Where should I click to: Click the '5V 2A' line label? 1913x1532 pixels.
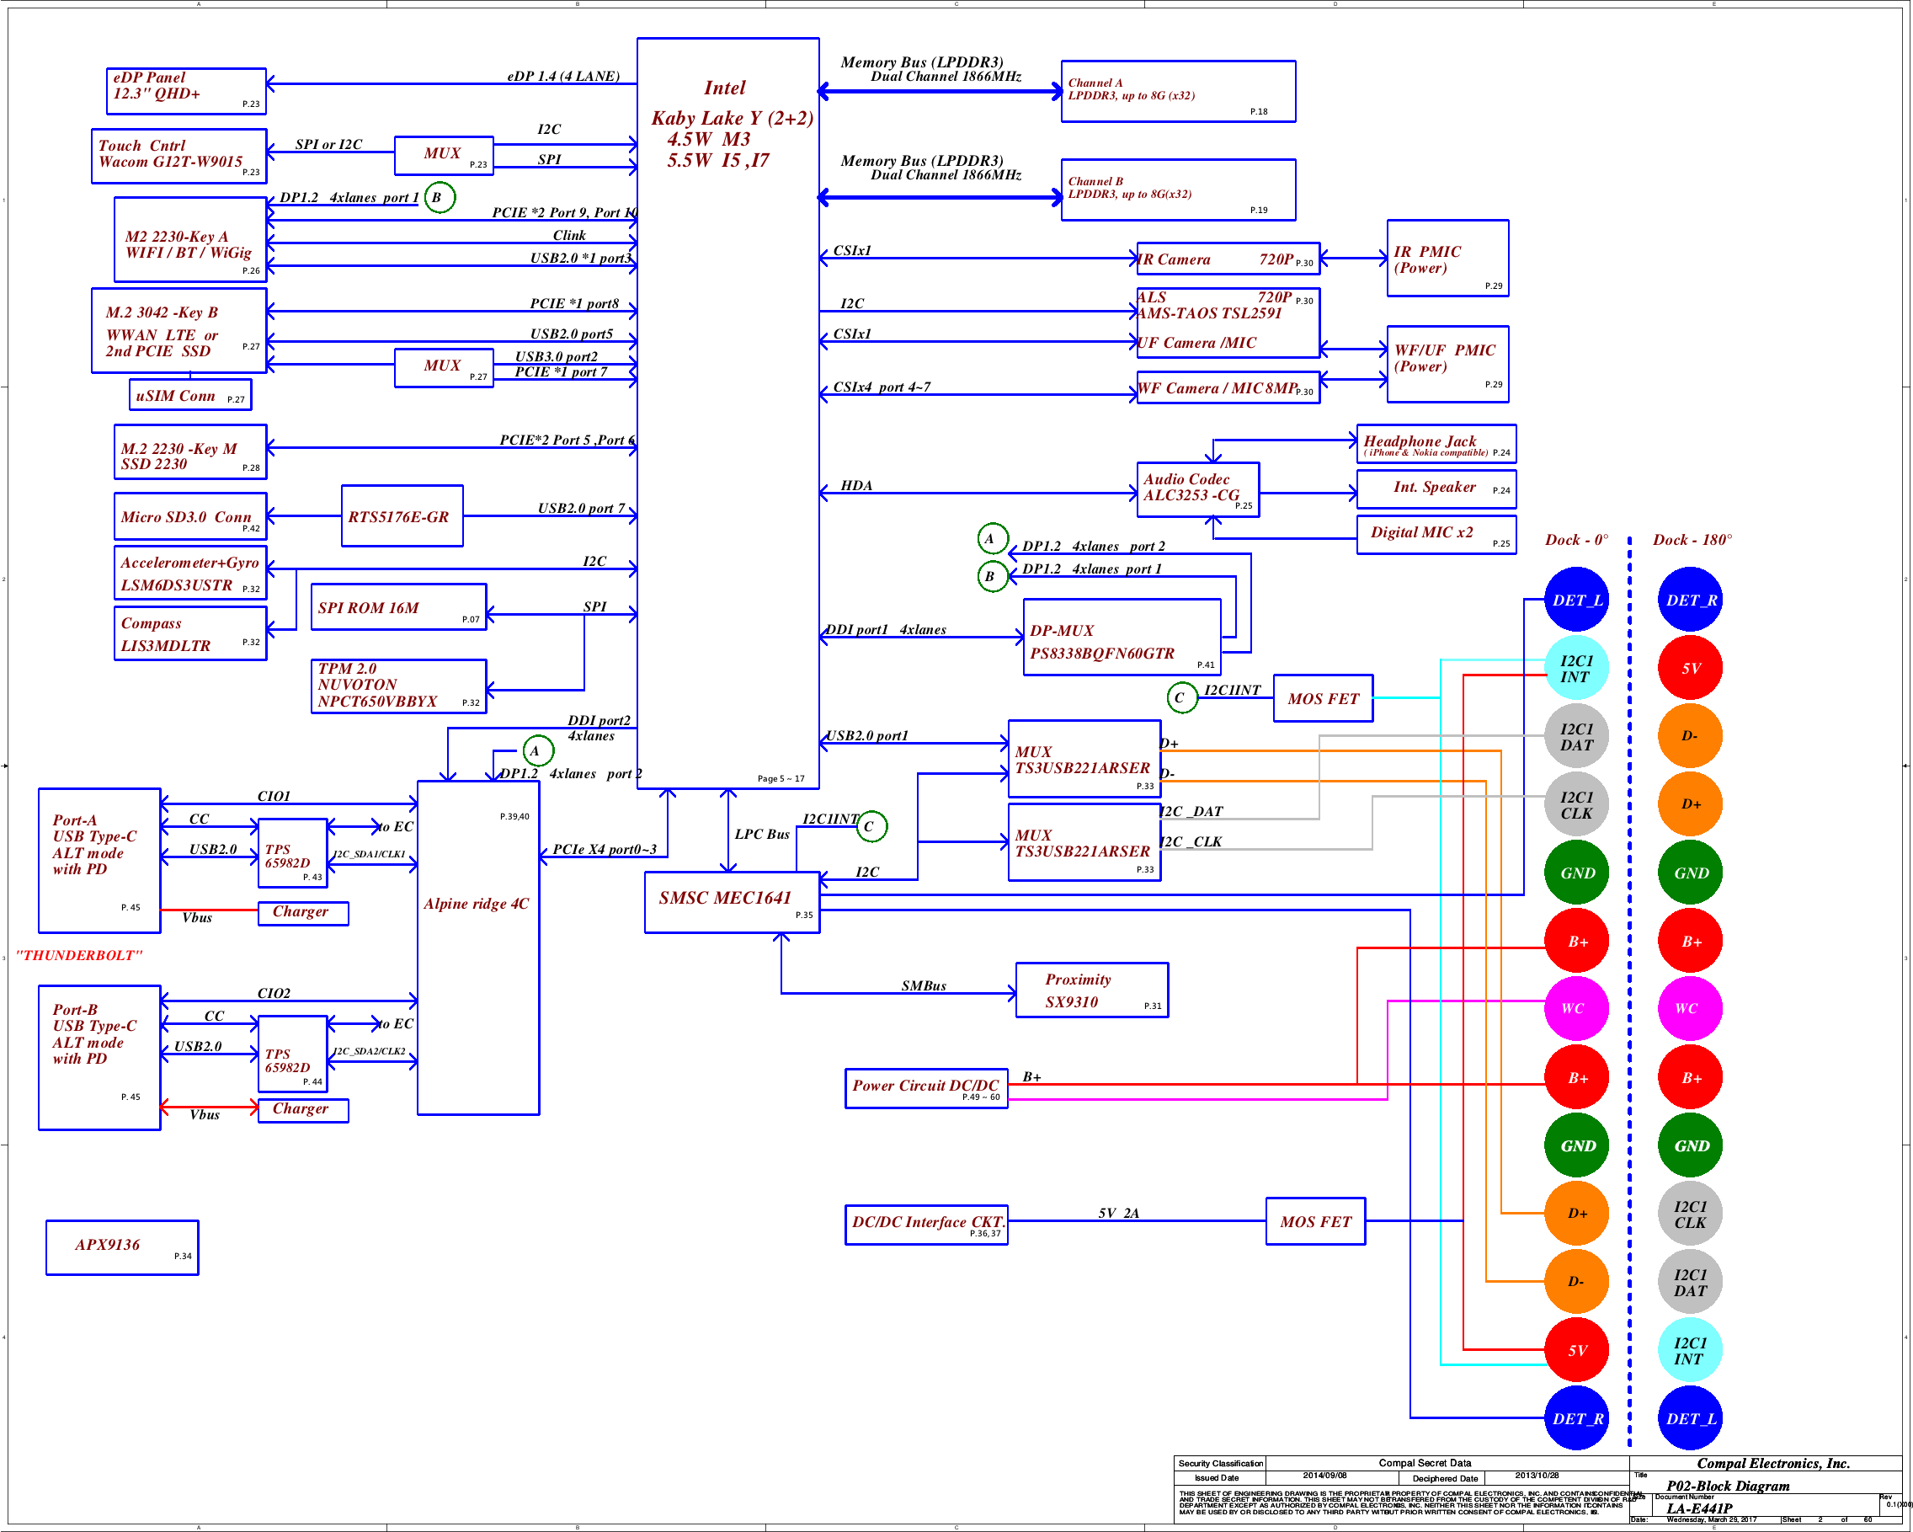click(1118, 1213)
